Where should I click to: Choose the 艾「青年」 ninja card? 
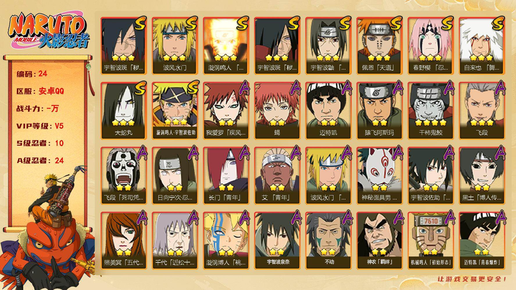[x=277, y=176]
